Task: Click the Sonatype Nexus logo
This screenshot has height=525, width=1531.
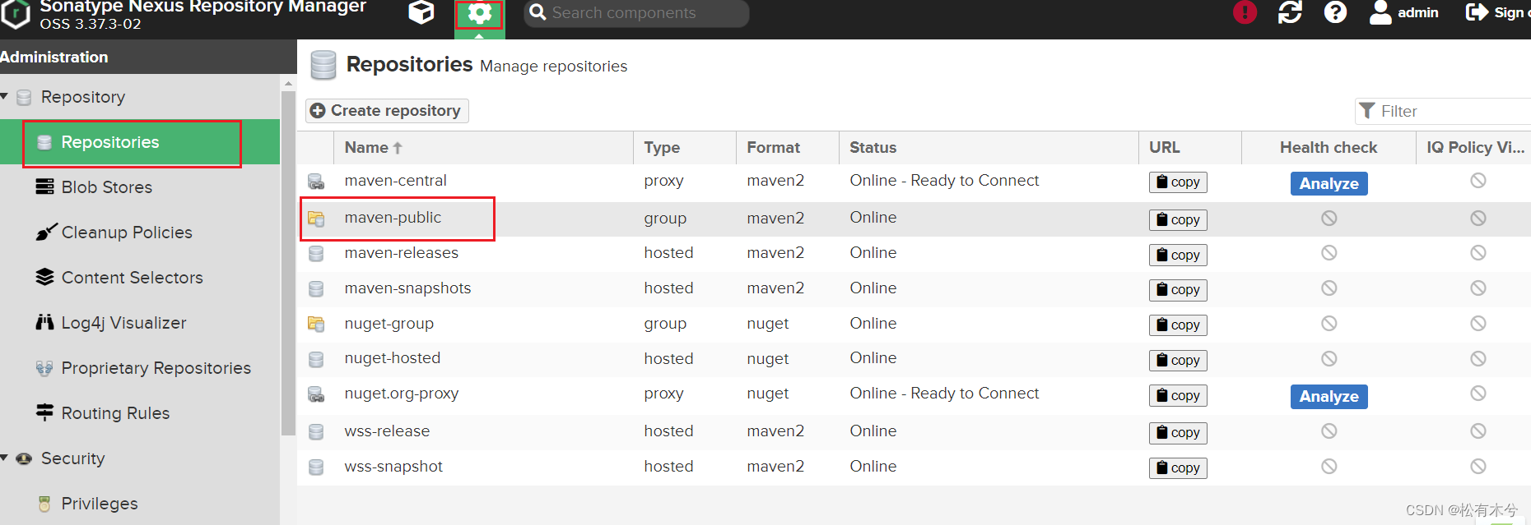Action: [16, 13]
